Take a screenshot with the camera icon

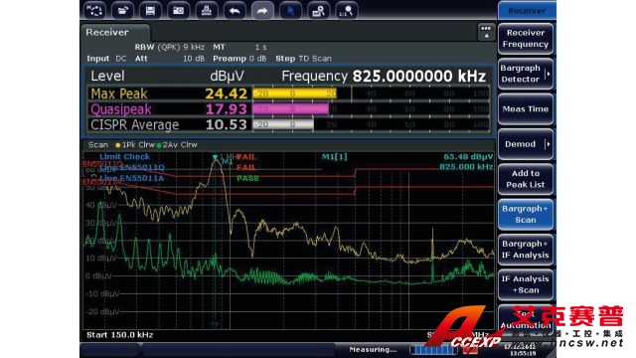[179, 11]
